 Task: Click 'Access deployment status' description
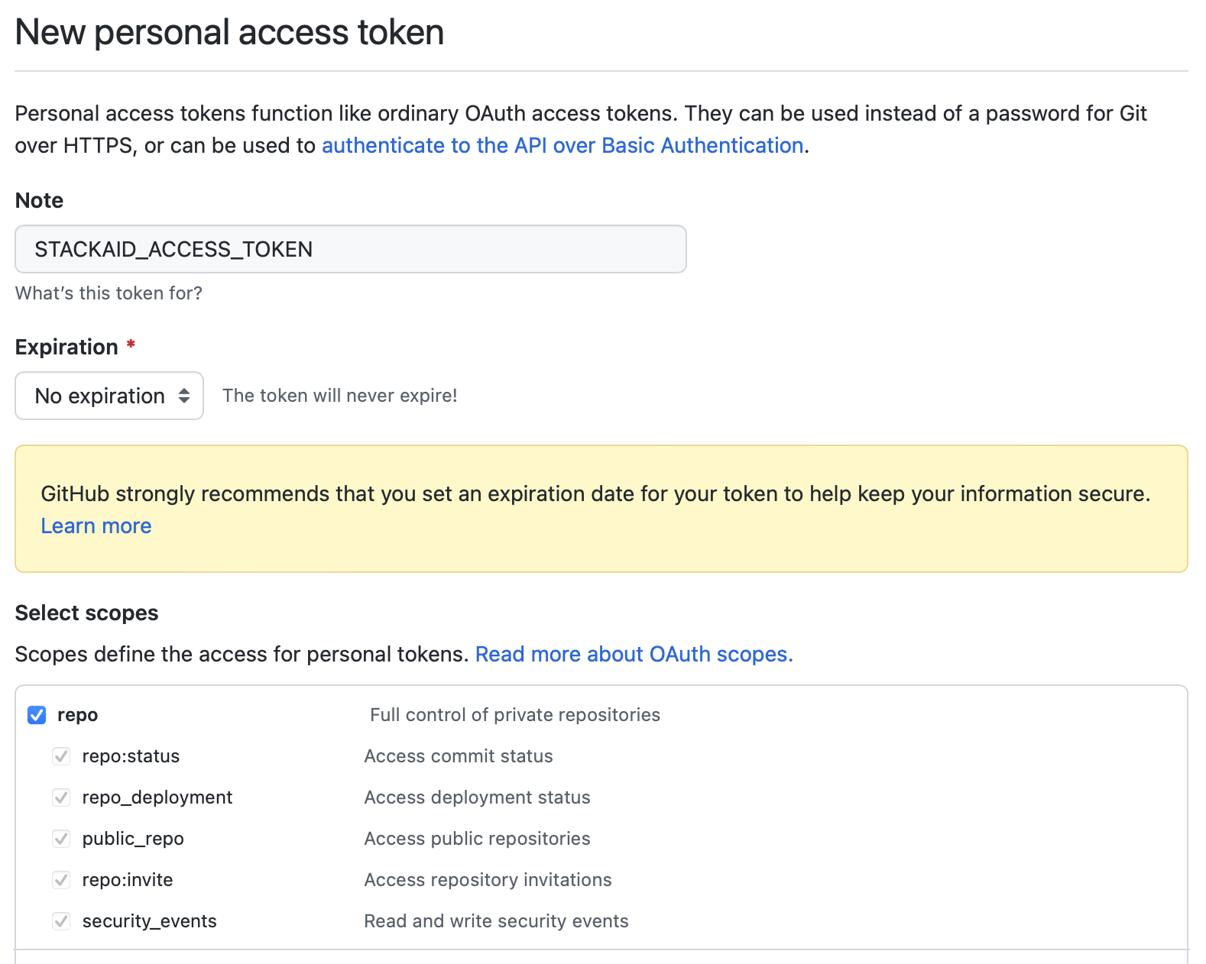(x=478, y=797)
